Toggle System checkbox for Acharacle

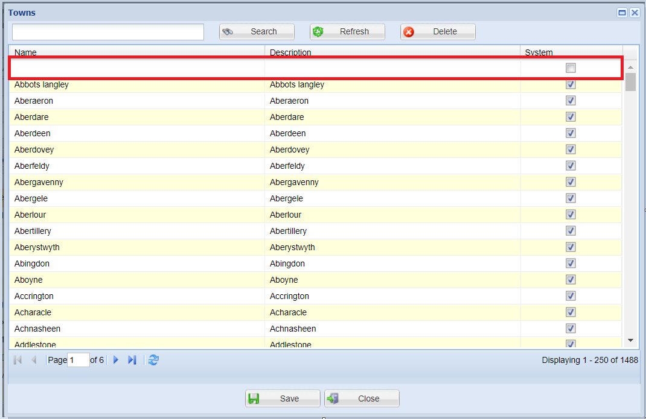[x=571, y=312]
